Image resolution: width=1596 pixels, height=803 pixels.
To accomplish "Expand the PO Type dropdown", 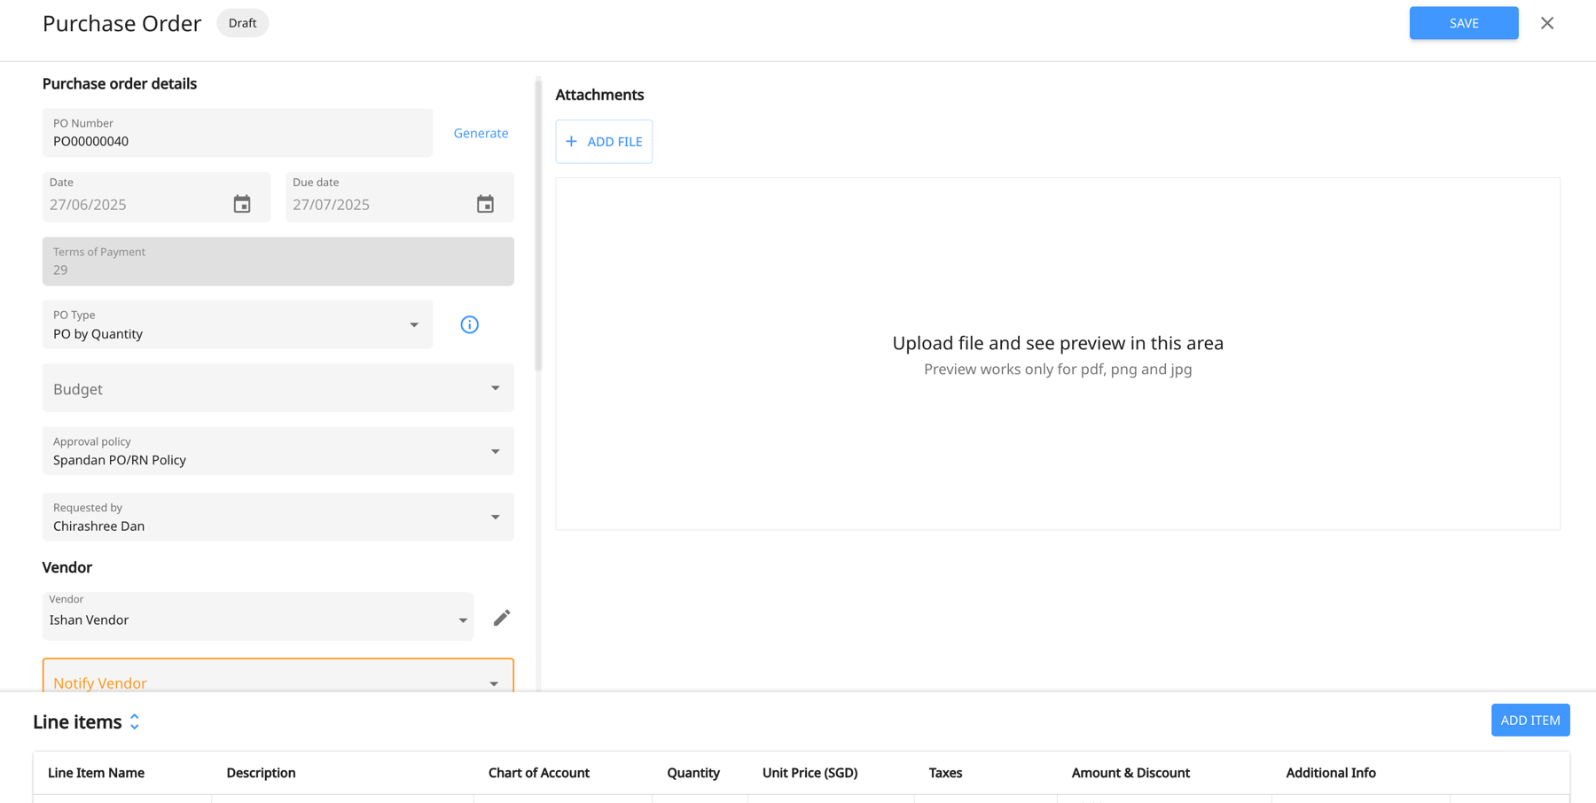I will tap(413, 324).
